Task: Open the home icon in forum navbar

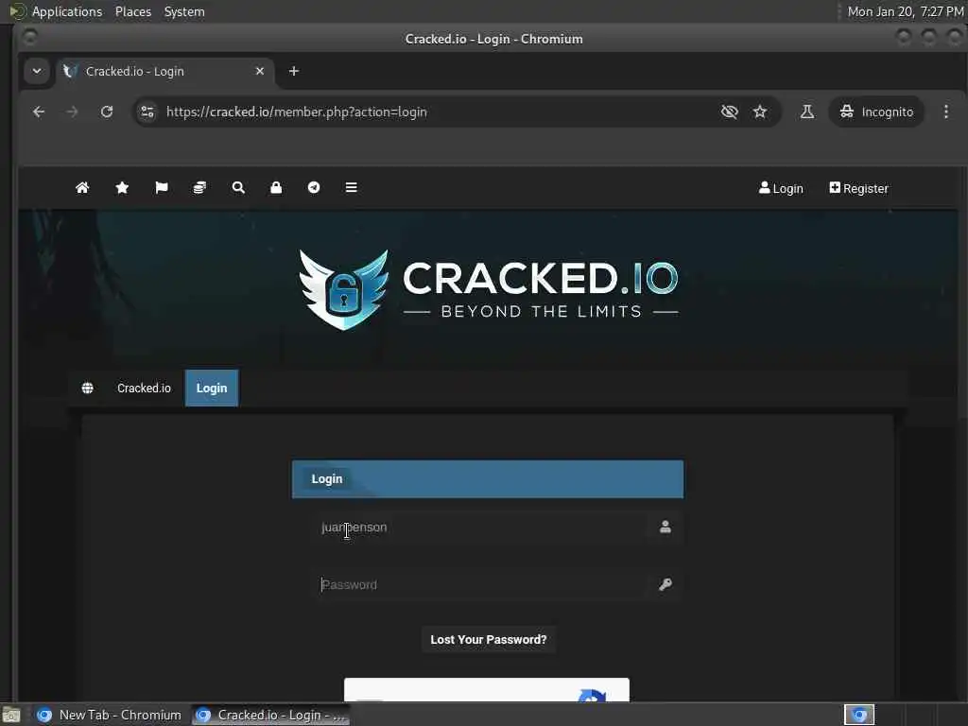Action: point(82,188)
